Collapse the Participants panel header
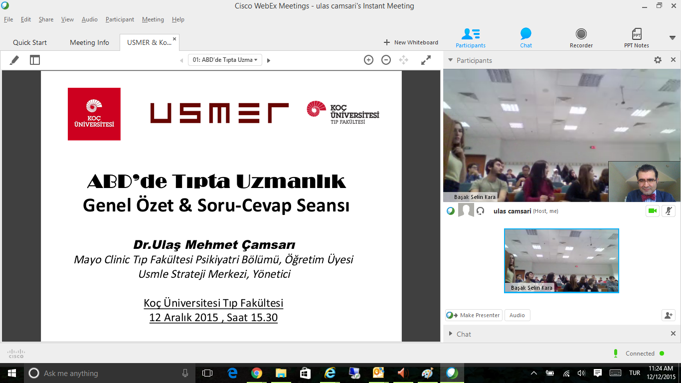This screenshot has height=383, width=681. [450, 60]
